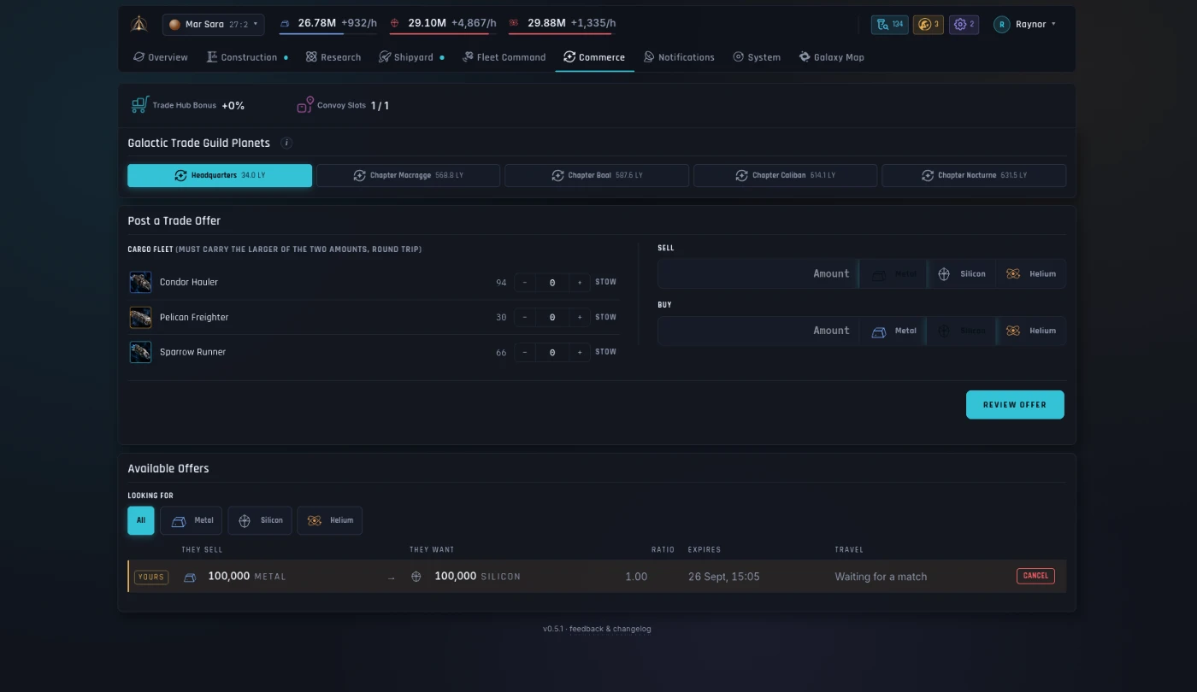The width and height of the screenshot is (1197, 692).
Task: Click the Pelican Freighter ship thumbnail
Action: (140, 317)
